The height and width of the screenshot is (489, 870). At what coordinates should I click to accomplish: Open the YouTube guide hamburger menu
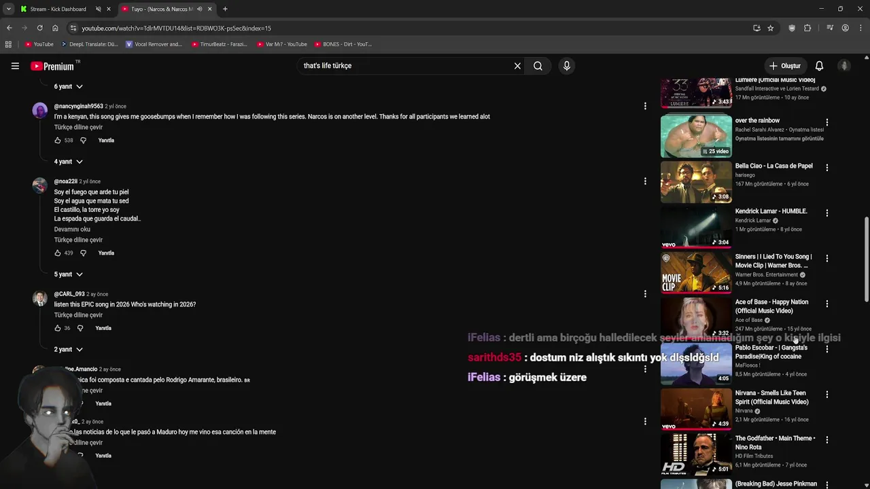pyautogui.click(x=15, y=66)
